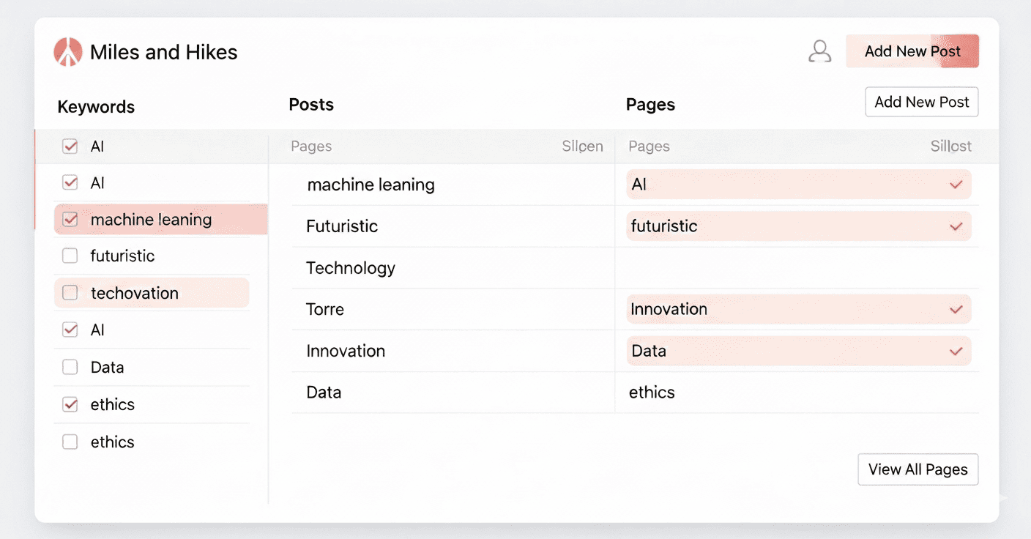Check the techovation keyword checkbox
This screenshot has height=539, width=1031.
tap(70, 293)
